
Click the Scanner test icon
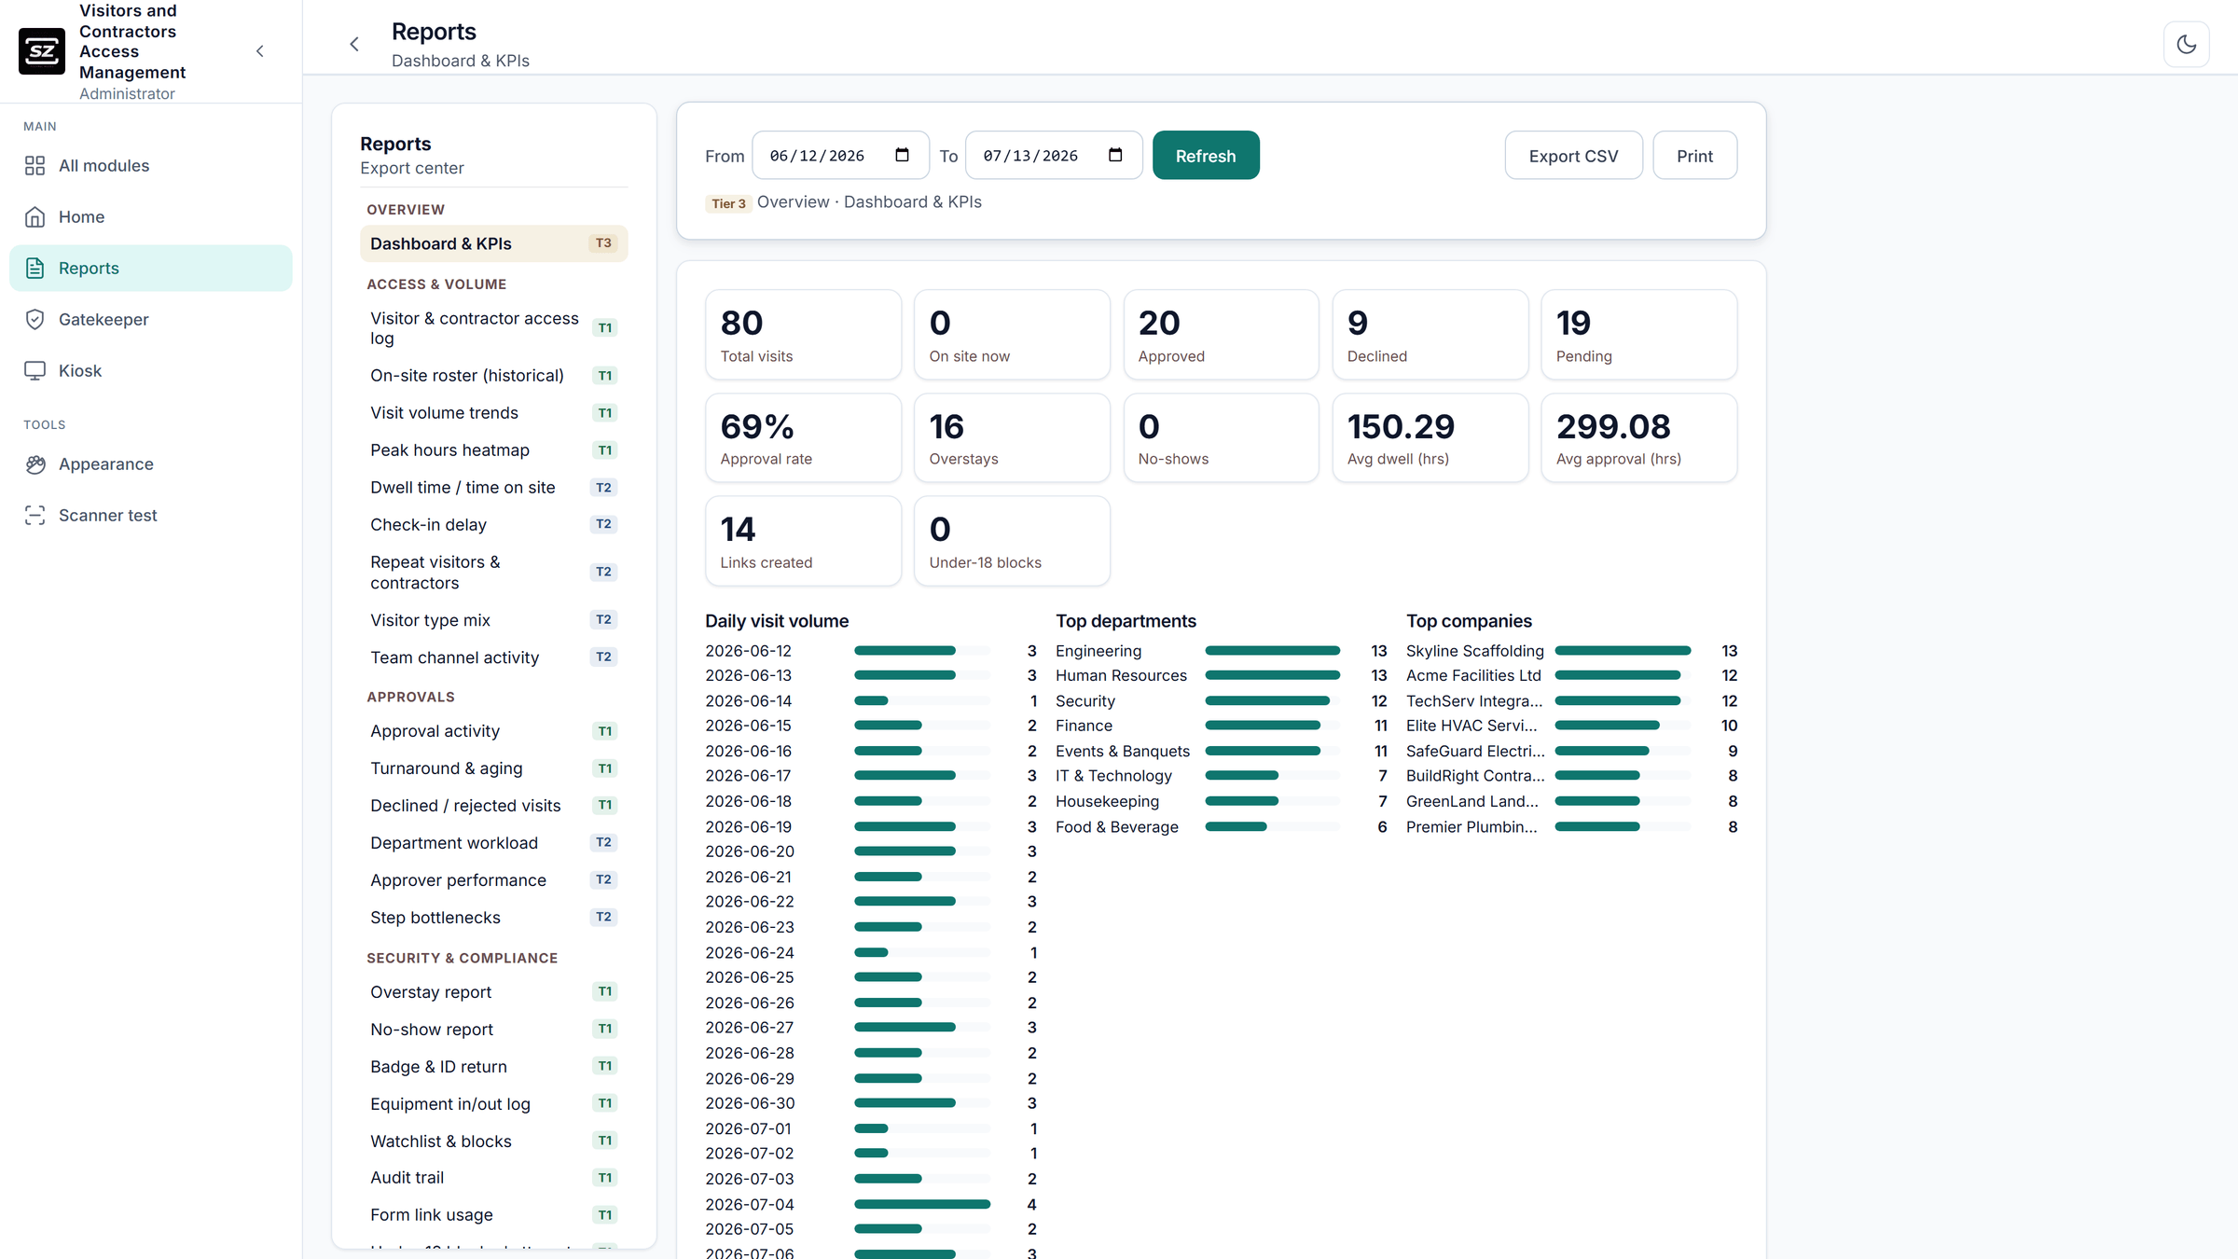coord(35,515)
